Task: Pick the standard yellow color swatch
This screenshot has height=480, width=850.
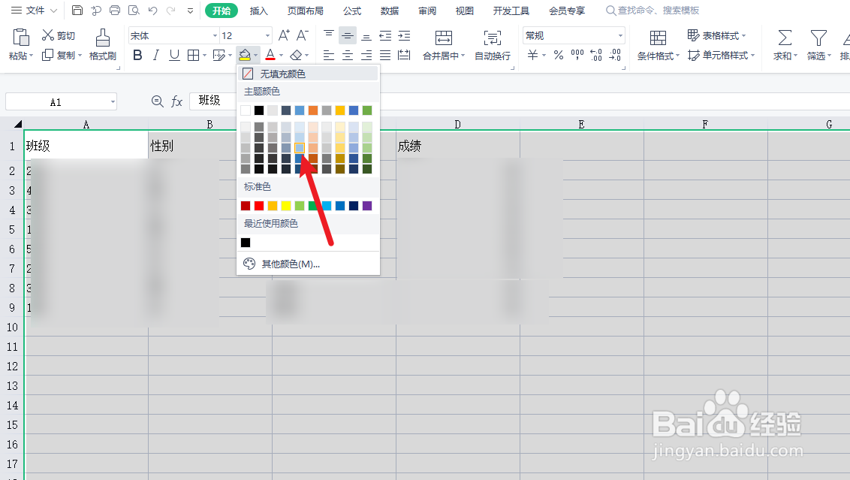Action: [286, 206]
